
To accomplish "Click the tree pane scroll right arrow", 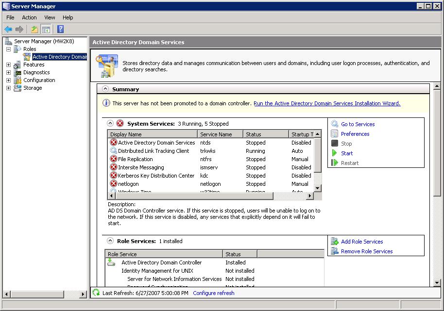I will [83, 294].
